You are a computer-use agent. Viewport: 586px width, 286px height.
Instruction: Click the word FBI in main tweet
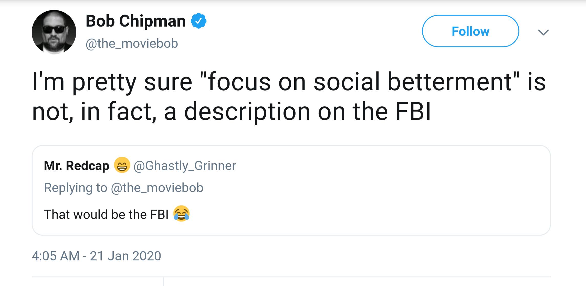413,111
